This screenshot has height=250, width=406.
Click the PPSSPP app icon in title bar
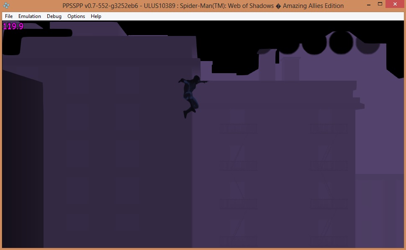[x=8, y=6]
